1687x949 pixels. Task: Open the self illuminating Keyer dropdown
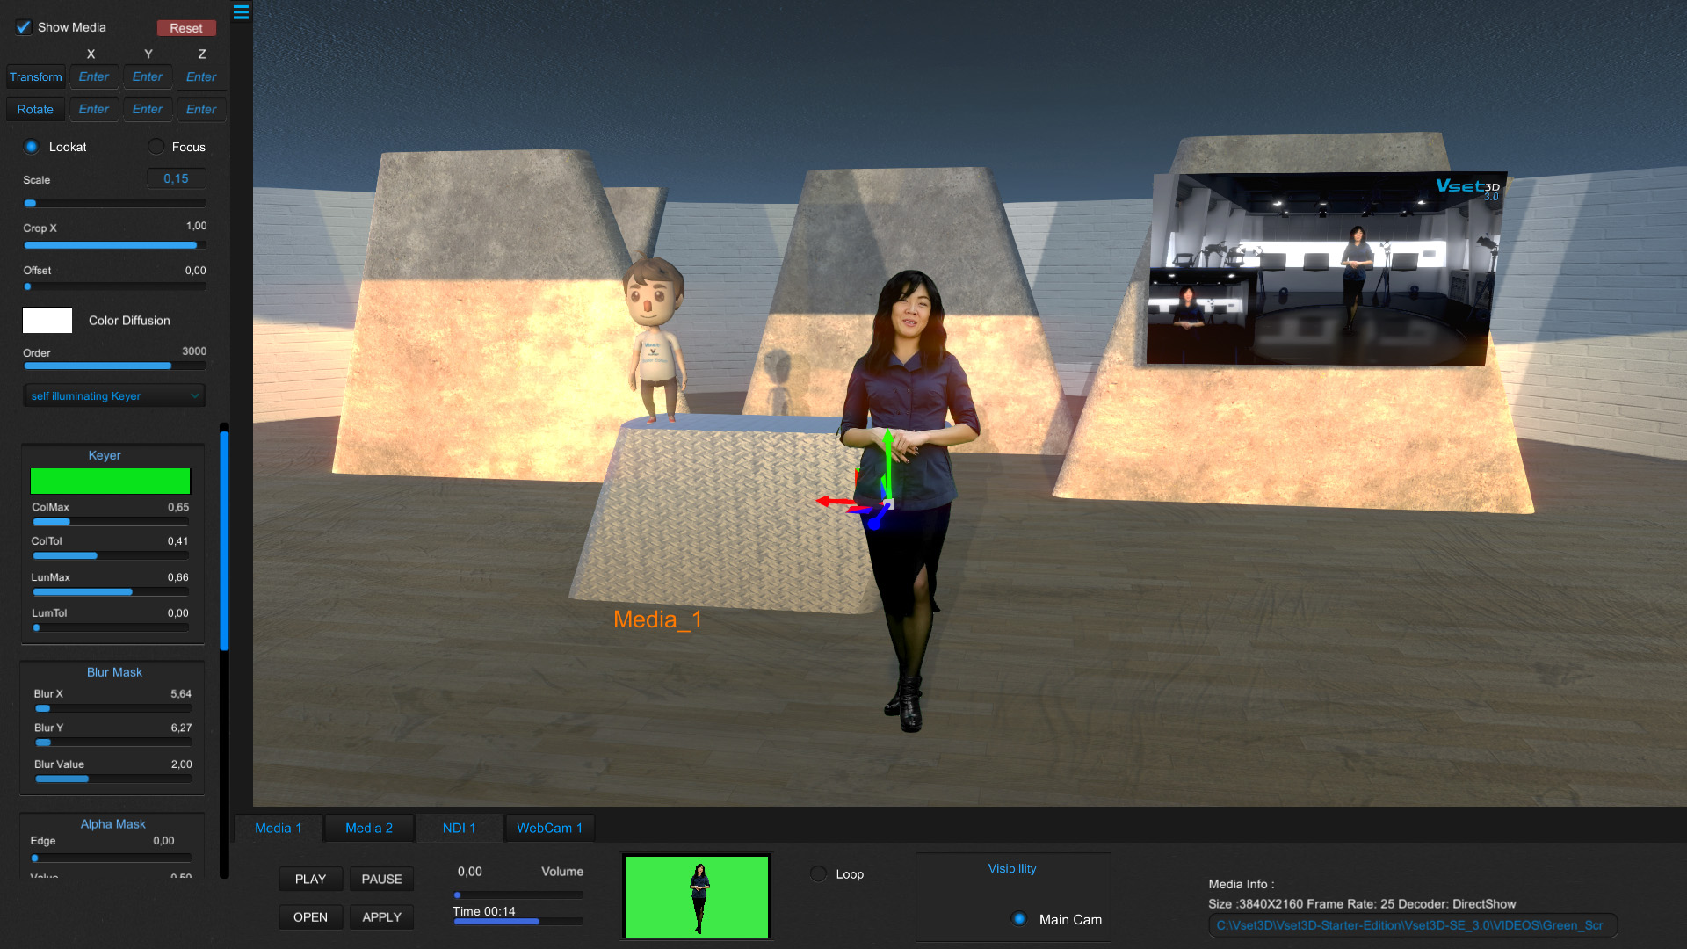115,396
